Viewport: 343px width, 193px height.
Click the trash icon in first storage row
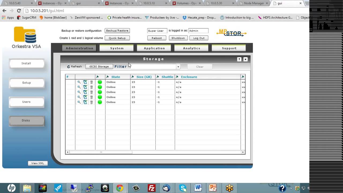91,82
